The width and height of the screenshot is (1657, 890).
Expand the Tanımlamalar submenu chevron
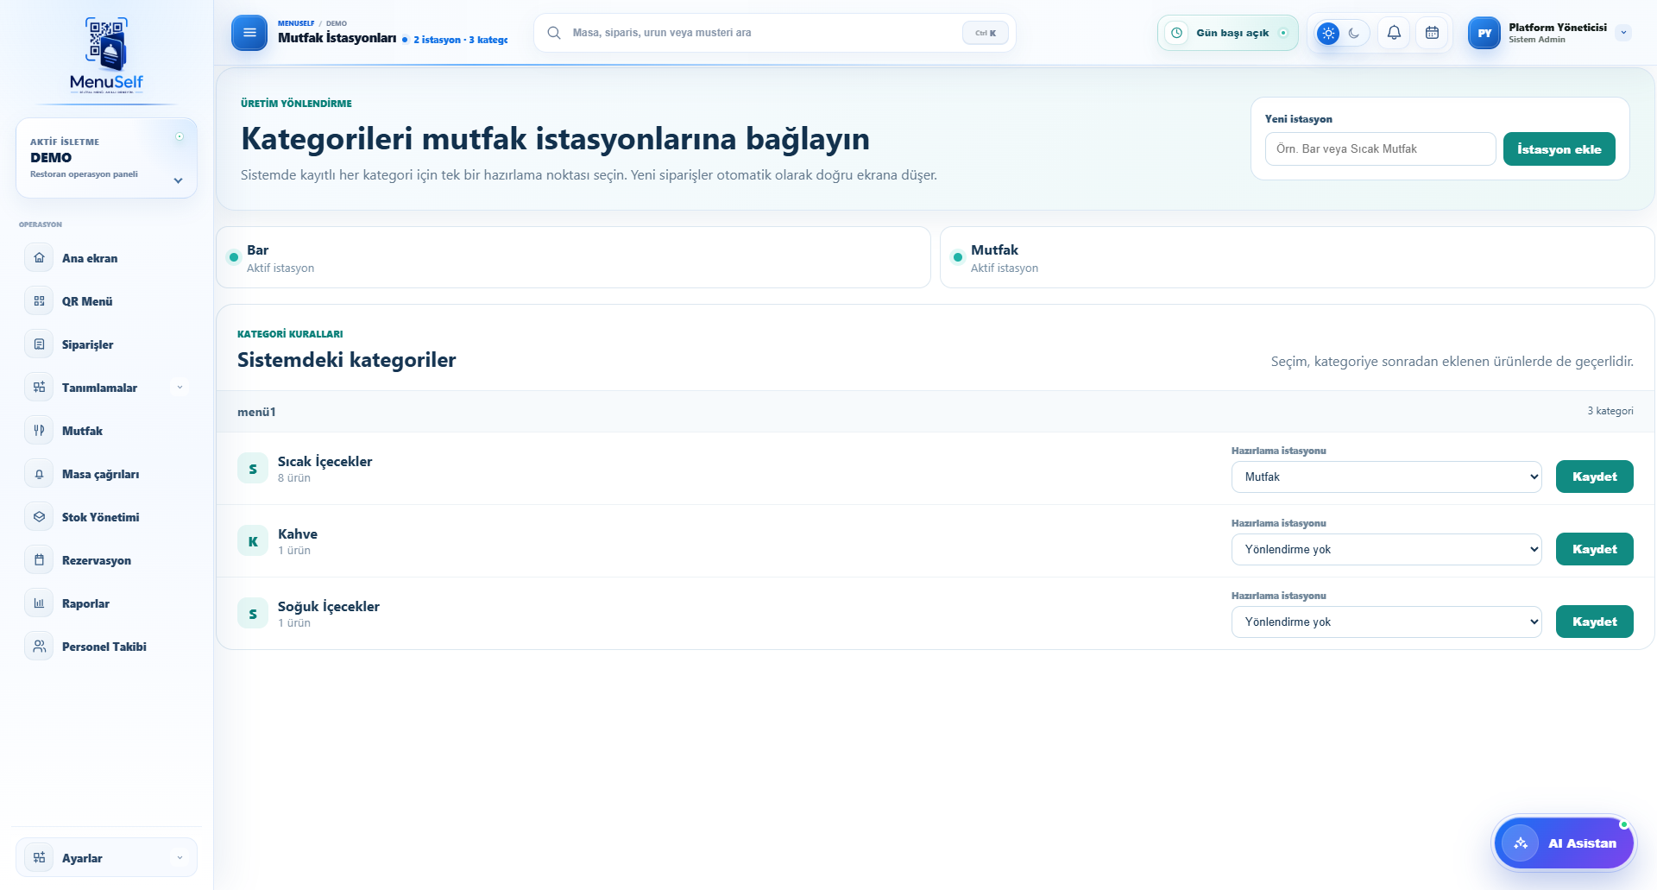(180, 388)
